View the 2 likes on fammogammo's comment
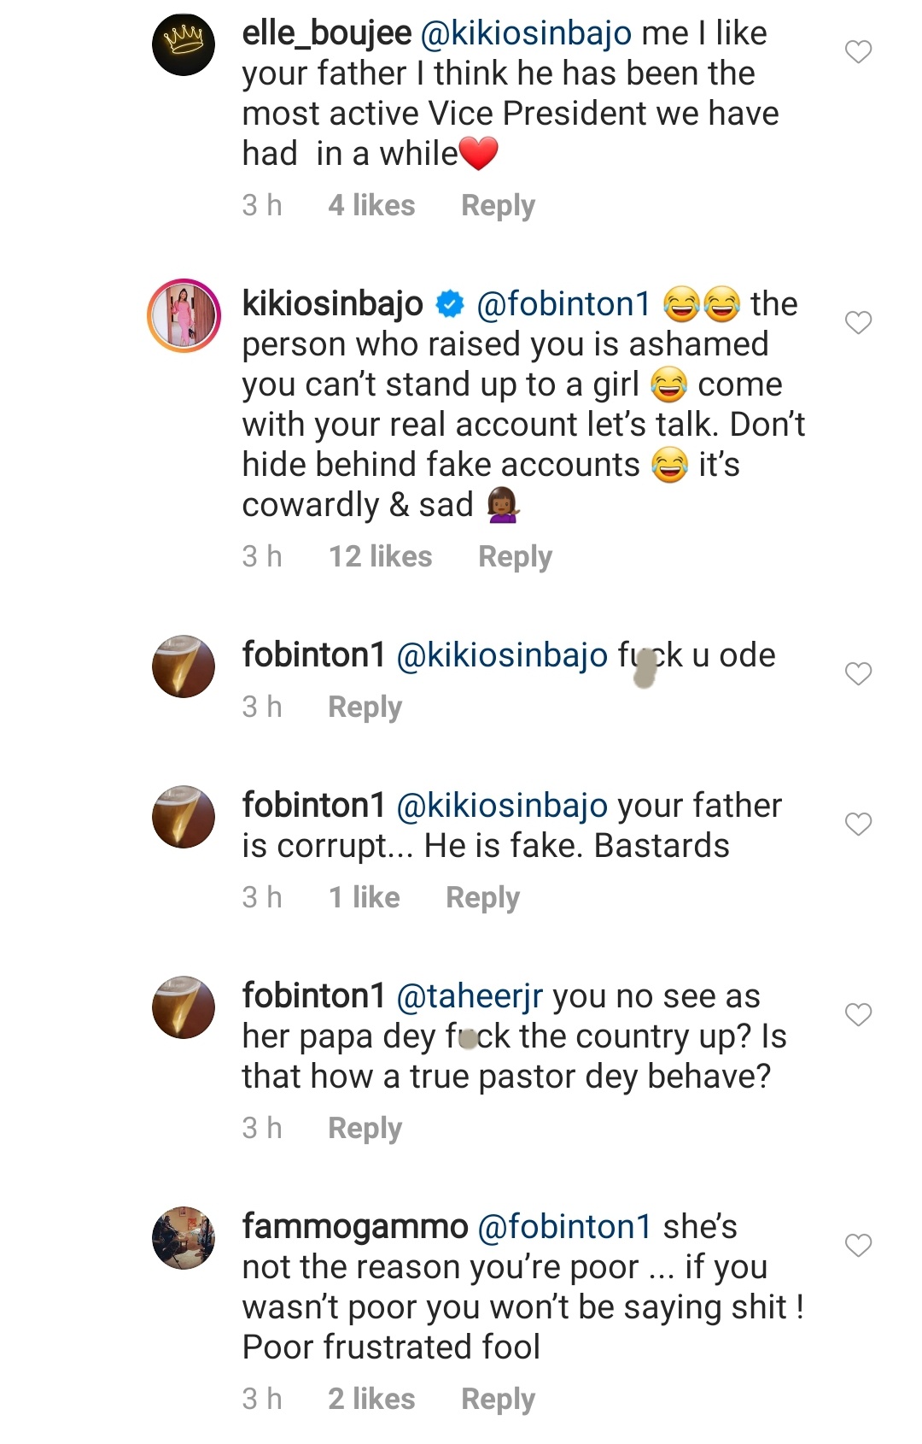922x1444 pixels. (x=371, y=1400)
